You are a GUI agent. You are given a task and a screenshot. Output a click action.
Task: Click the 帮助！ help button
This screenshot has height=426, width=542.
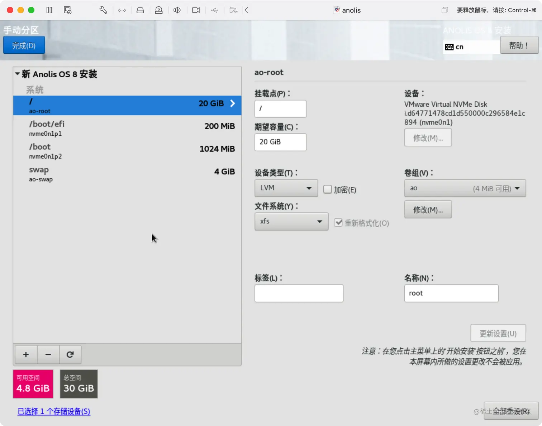(x=519, y=45)
